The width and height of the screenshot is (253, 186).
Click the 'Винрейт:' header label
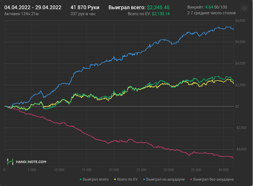tap(196, 7)
